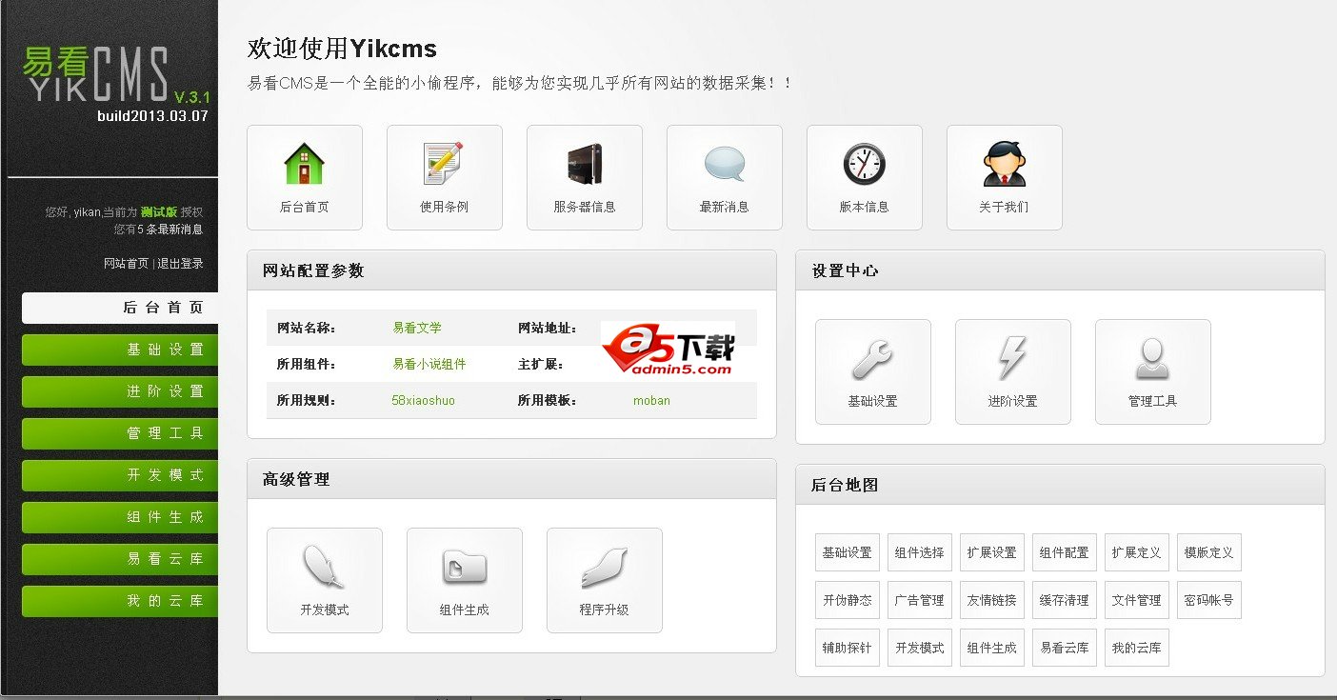
Task: Click the 58xiaoshuo rule value
Action: [x=423, y=401]
